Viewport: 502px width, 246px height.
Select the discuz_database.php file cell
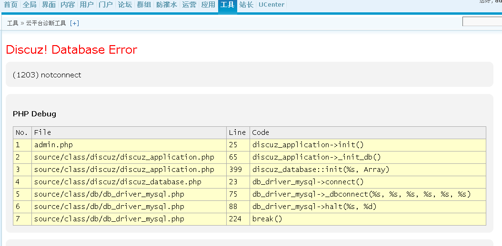[129, 182]
